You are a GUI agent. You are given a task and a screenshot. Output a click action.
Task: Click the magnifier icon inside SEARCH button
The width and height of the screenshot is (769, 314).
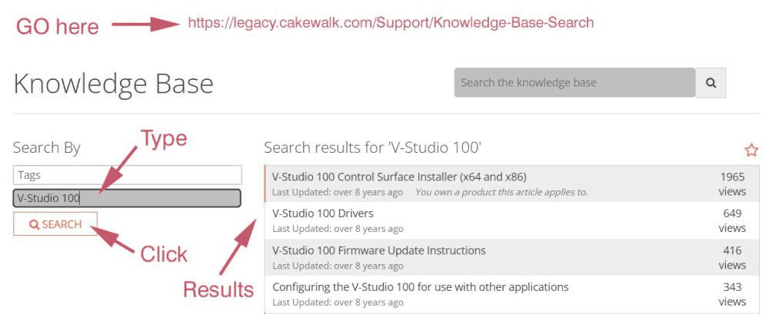coord(34,225)
